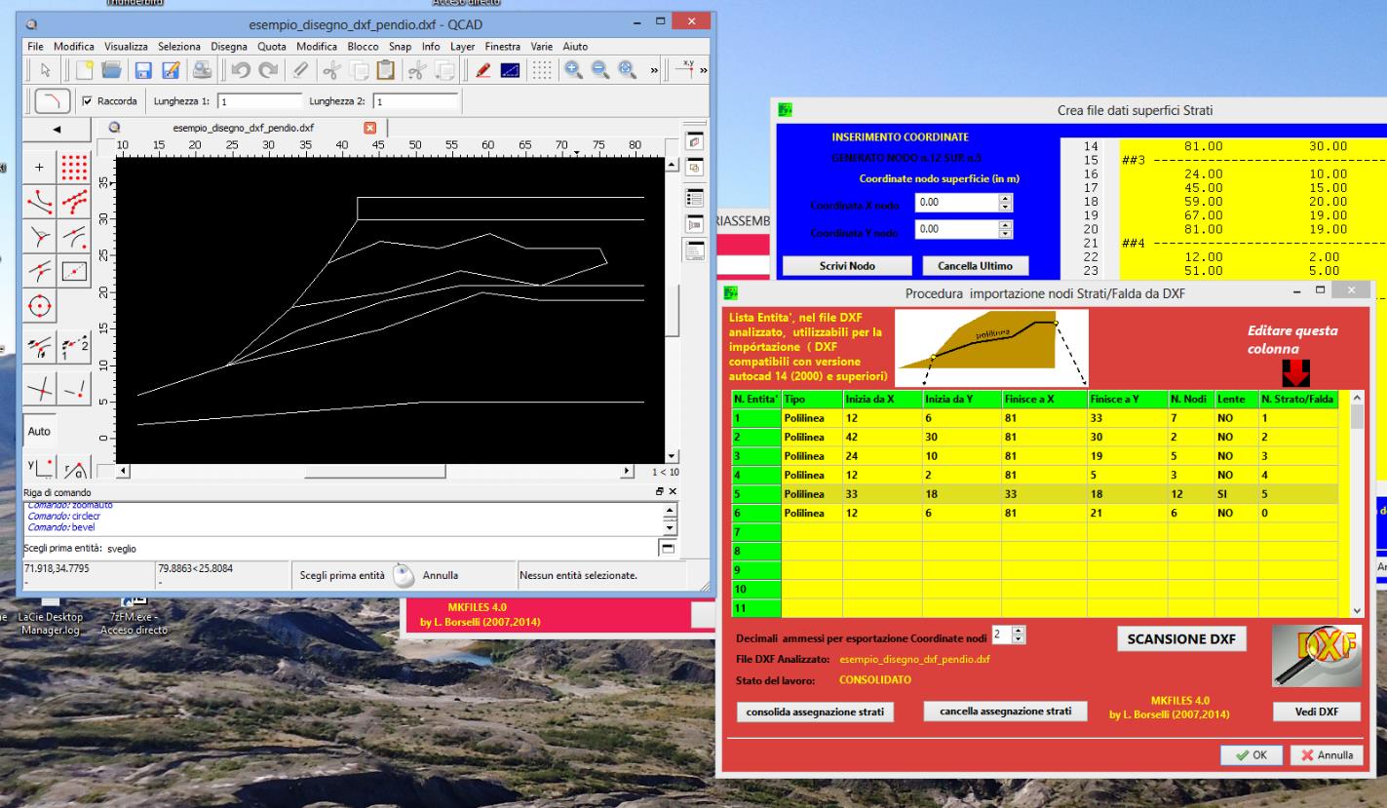The width and height of the screenshot is (1387, 808).
Task: Open the File menu in QCAD
Action: click(x=36, y=47)
